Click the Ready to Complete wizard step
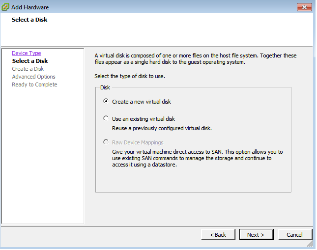 click(x=34, y=84)
